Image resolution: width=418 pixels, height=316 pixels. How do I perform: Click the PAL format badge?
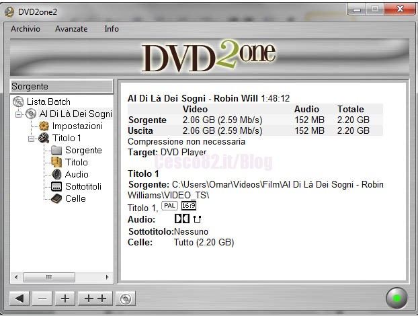tap(169, 206)
